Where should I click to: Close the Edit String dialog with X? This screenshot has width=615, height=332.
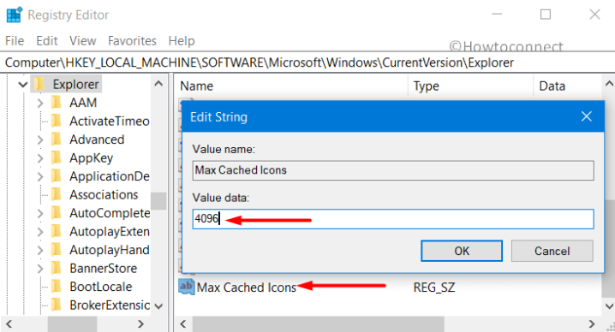[587, 116]
